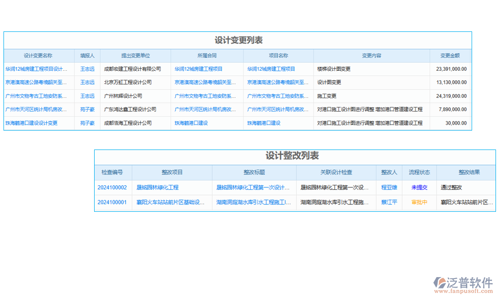Click the 变更金额 column header
The image size is (498, 299).
point(450,55)
